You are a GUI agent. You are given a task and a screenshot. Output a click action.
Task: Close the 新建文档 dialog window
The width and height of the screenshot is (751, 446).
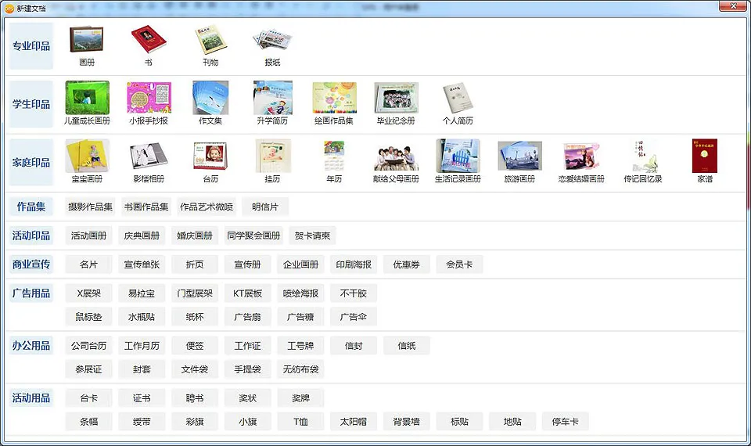[x=732, y=6]
